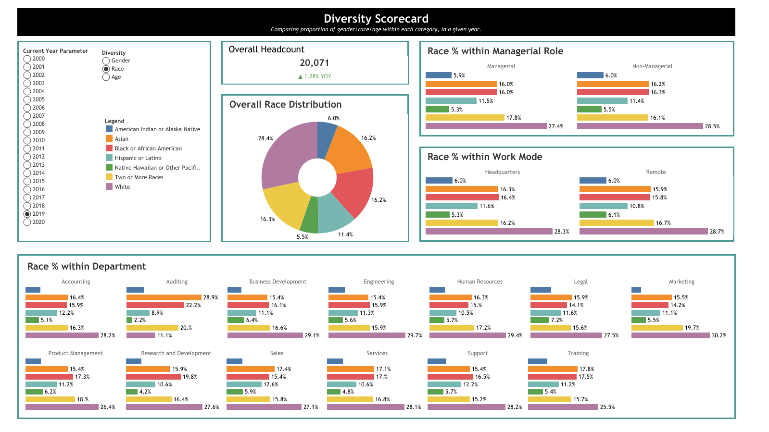The width and height of the screenshot is (769, 432).
Task: Switch Diversity parameter to Age
Action: [106, 77]
